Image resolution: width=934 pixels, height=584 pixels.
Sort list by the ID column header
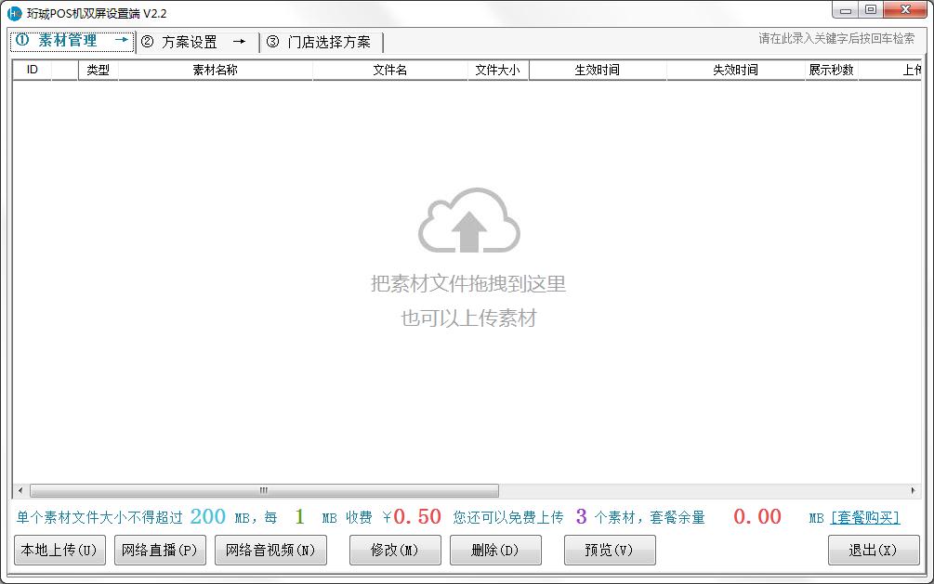tap(32, 70)
